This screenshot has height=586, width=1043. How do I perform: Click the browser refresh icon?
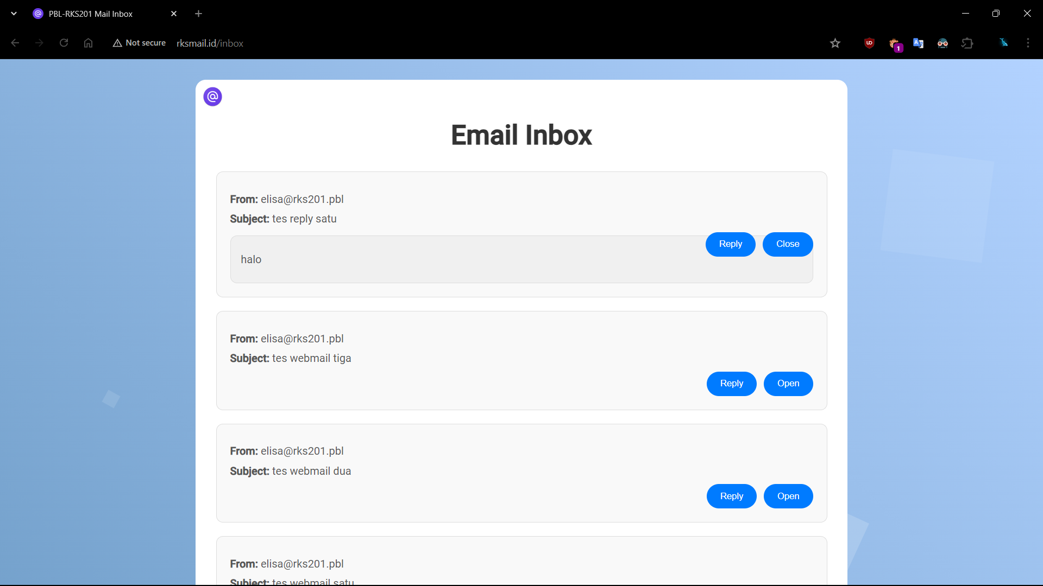tap(65, 43)
